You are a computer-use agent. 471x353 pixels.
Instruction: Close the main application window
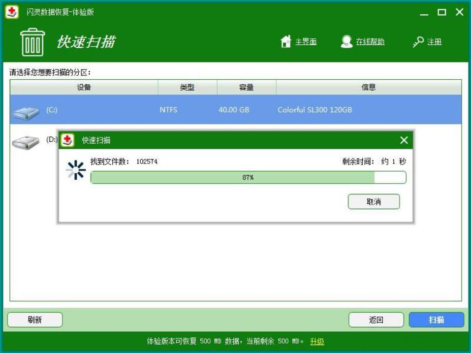(x=459, y=12)
